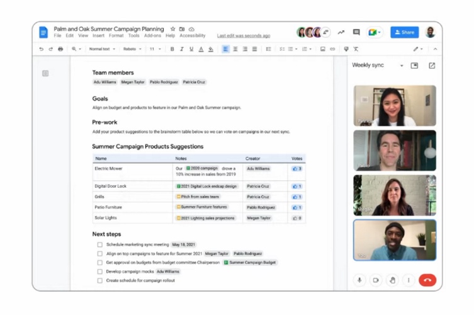Open 'Last edit was seconds ago' link
474x315 pixels.
click(x=244, y=36)
